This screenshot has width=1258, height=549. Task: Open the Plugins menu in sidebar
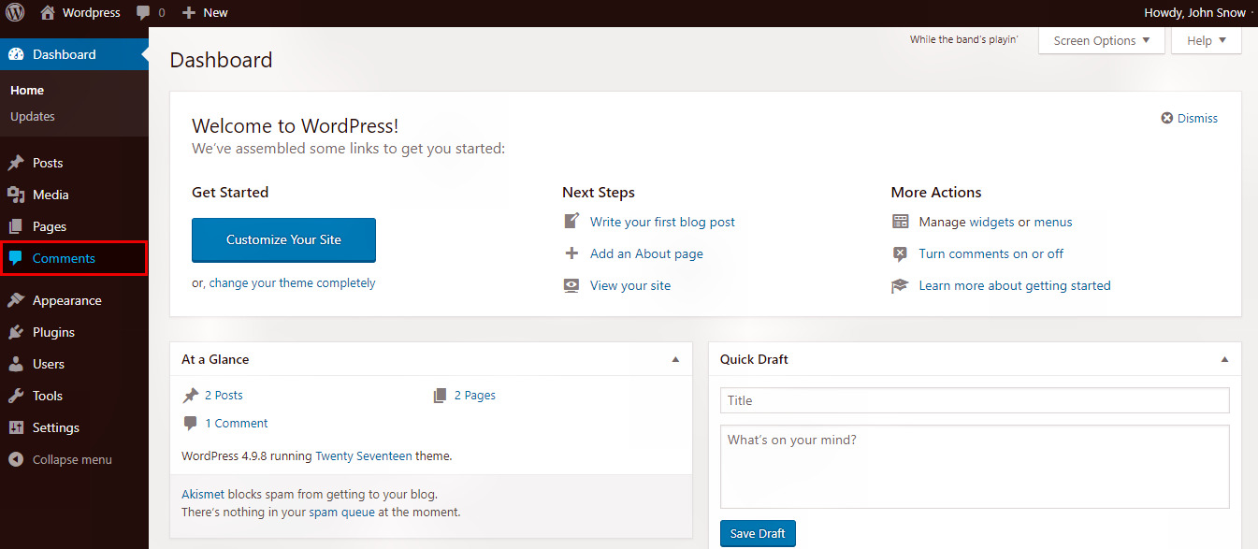click(74, 332)
